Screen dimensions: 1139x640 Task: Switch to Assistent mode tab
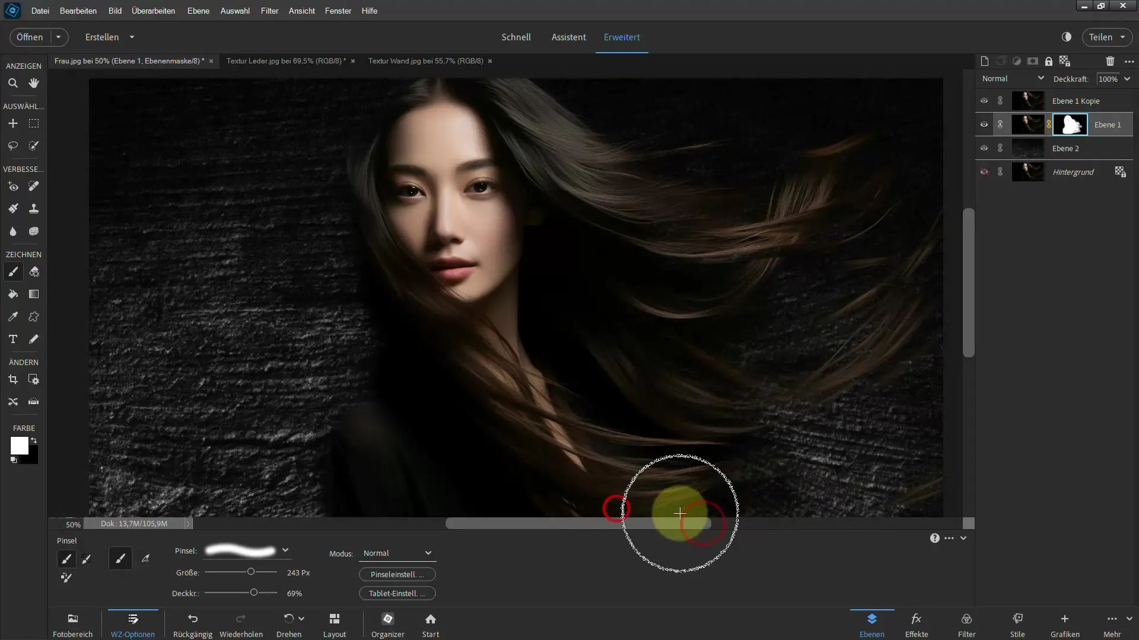click(x=568, y=37)
